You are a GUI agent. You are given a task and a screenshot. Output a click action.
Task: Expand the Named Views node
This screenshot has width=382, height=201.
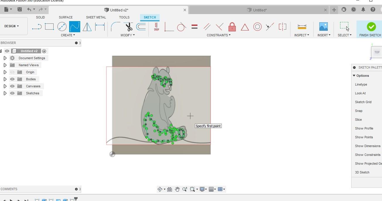[5, 65]
